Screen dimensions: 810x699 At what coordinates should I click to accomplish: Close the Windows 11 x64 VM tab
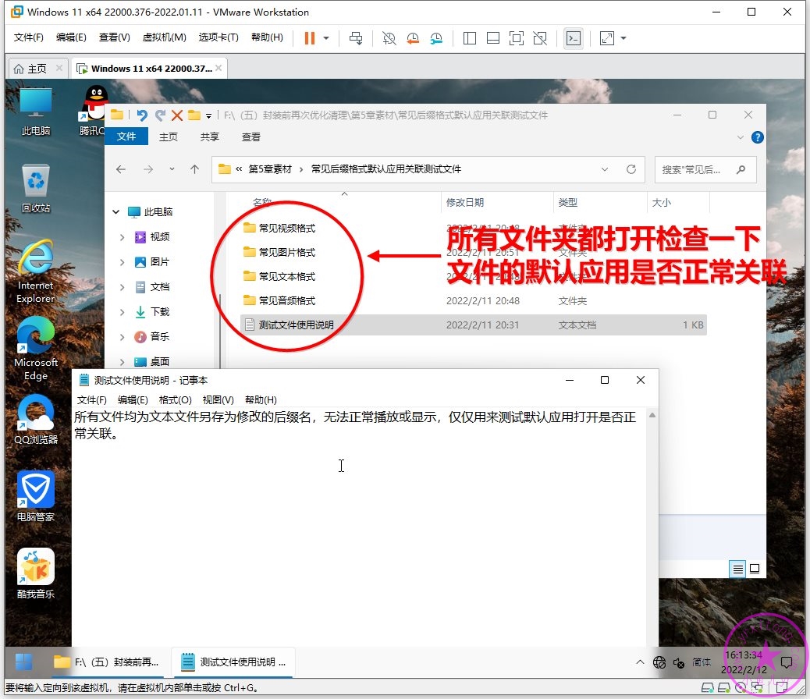point(218,68)
